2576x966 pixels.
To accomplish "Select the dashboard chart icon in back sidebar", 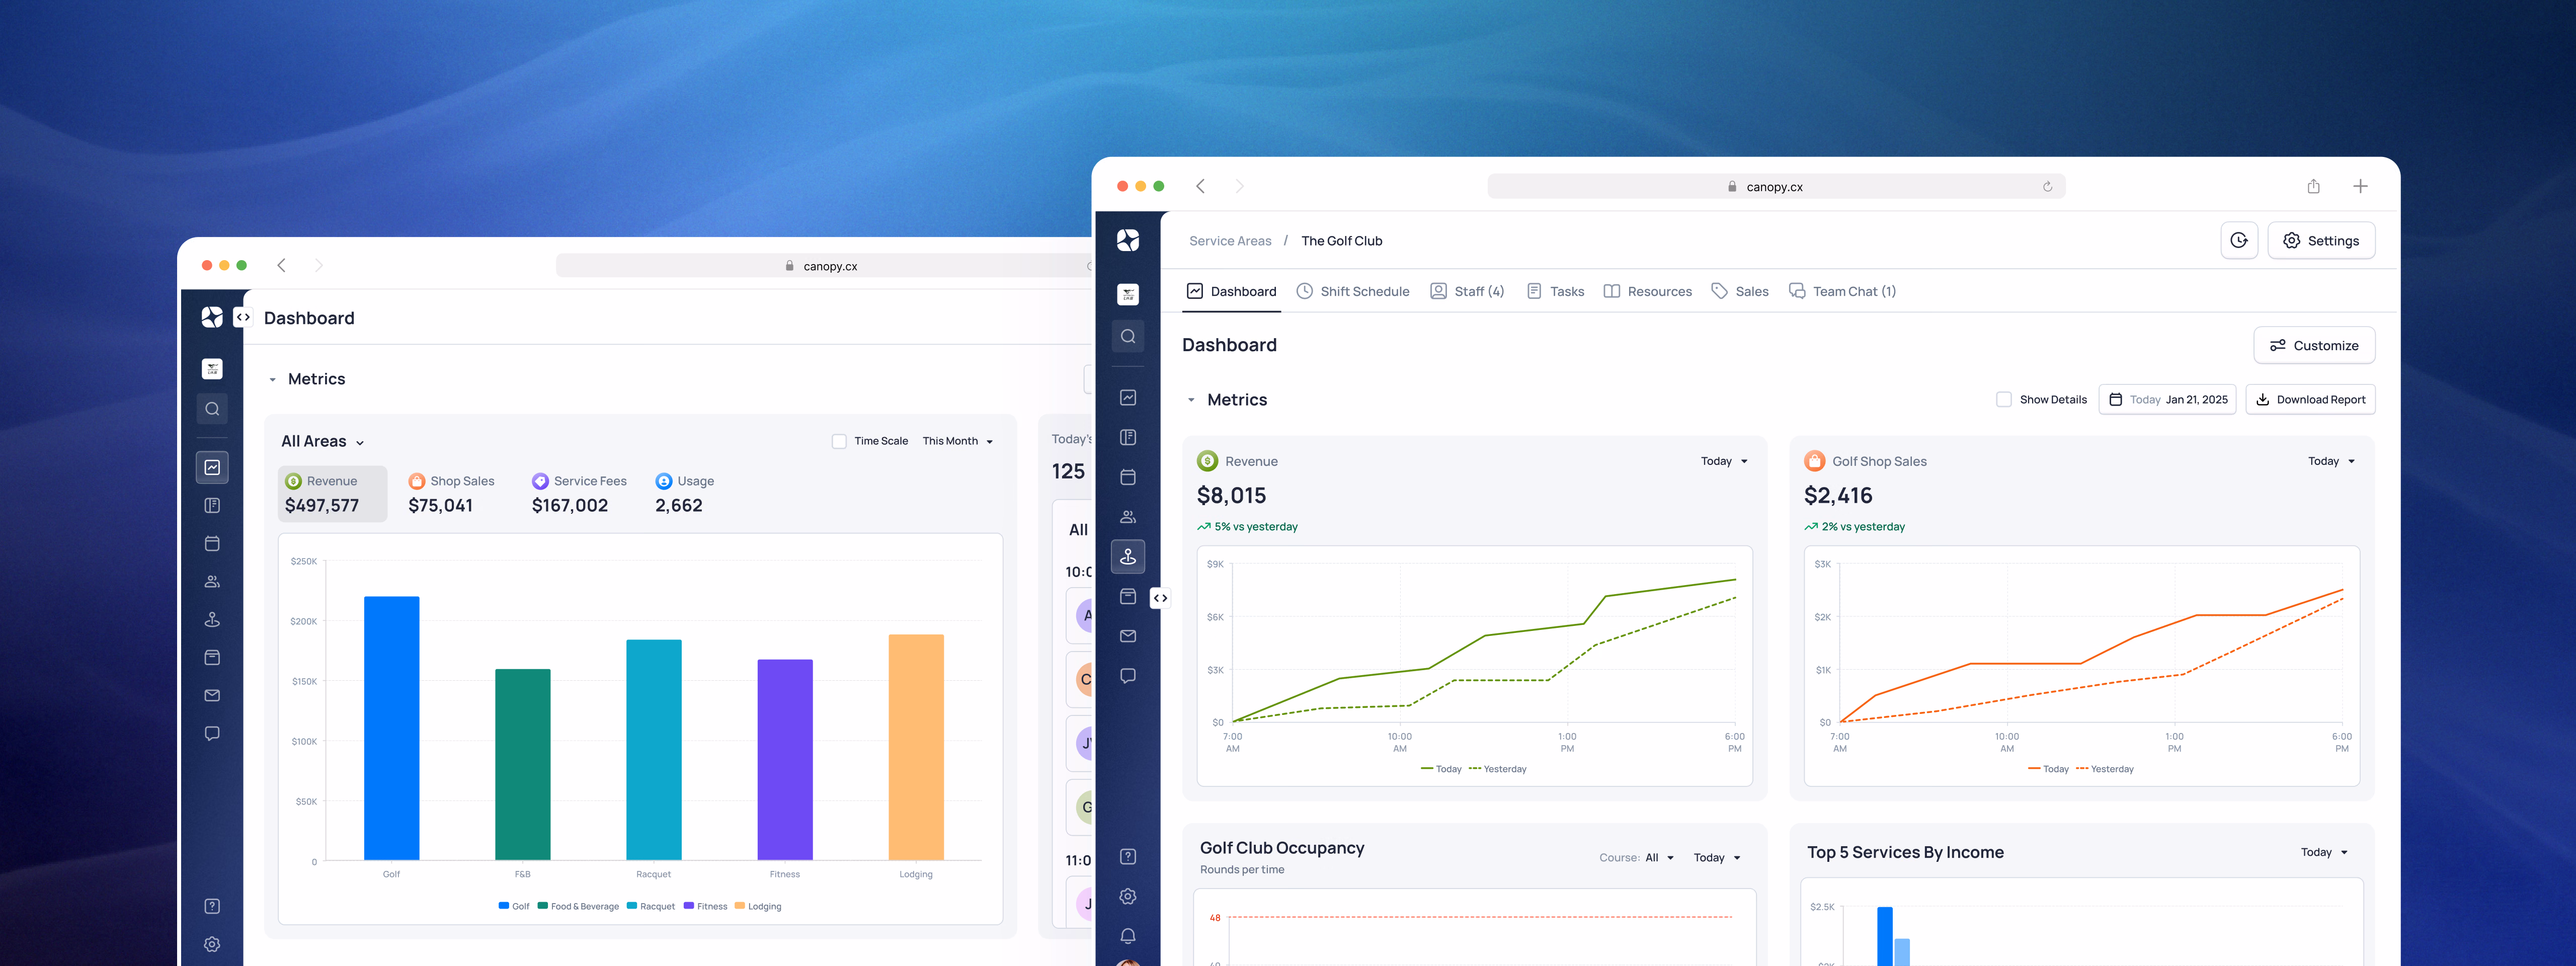I will click(x=212, y=467).
